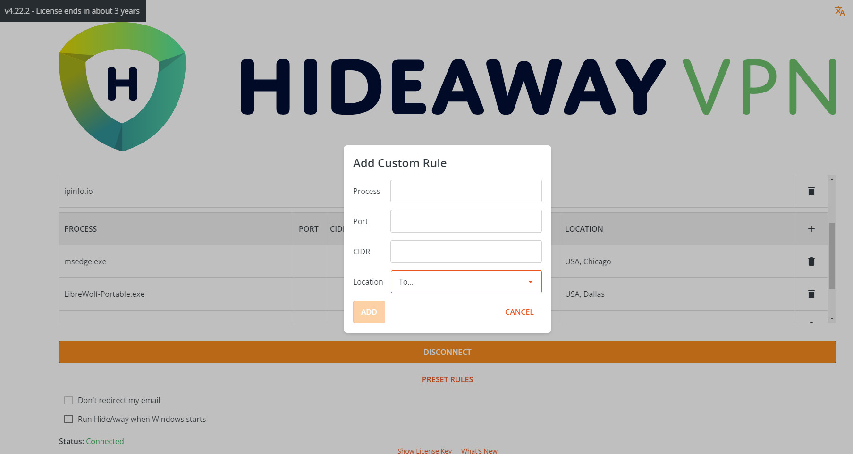Enable Run HideAway when Windows starts
Image resolution: width=853 pixels, height=454 pixels.
tap(68, 419)
